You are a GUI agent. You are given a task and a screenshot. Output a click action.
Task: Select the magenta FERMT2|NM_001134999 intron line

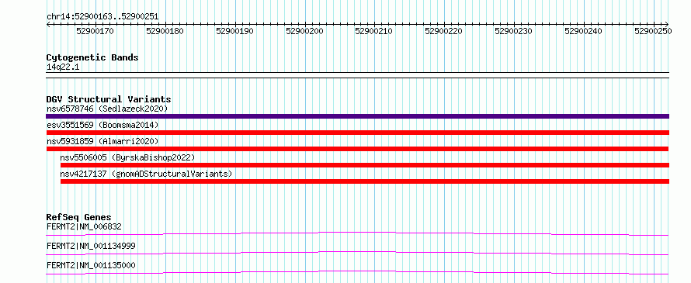click(x=357, y=253)
